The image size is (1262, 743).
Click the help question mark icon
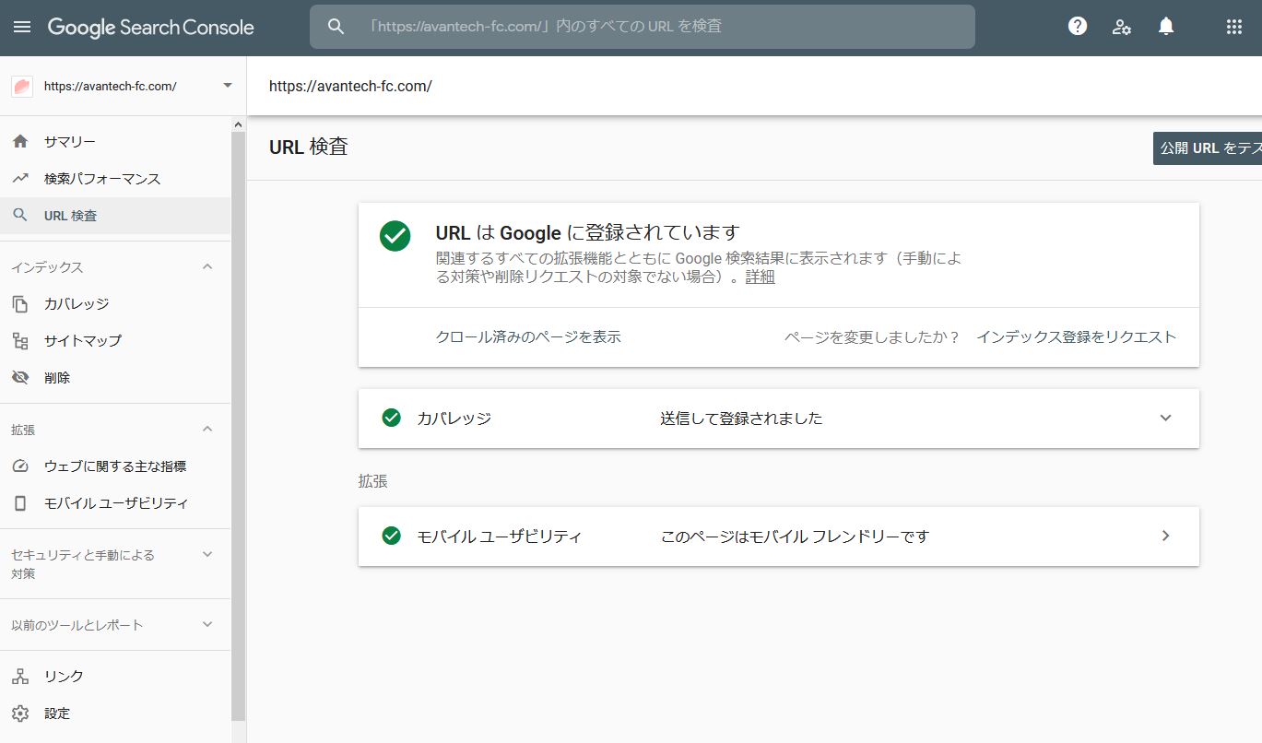[x=1077, y=26]
